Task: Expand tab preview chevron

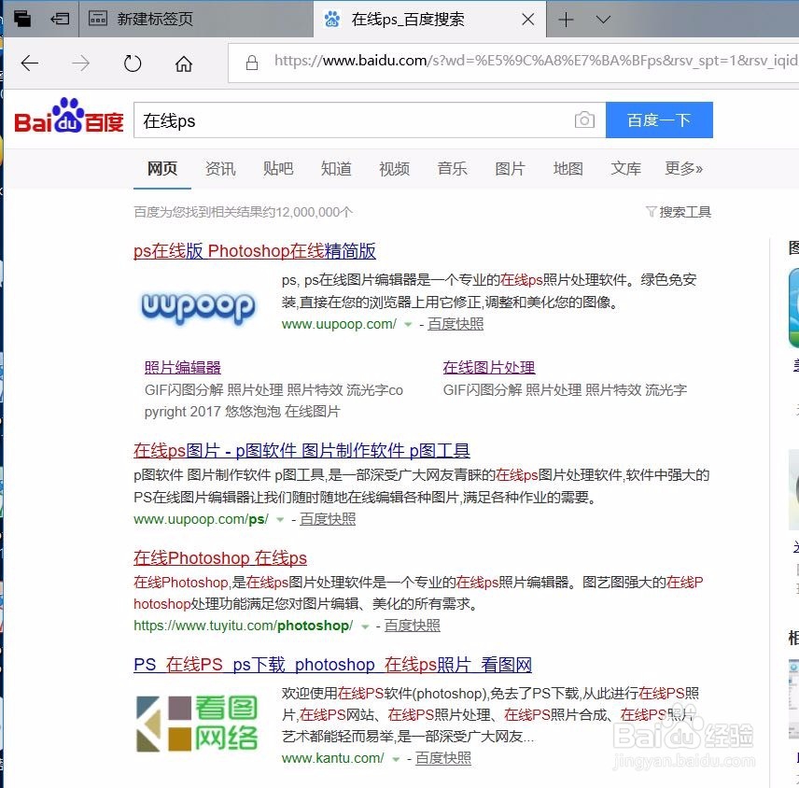Action: 603,20
